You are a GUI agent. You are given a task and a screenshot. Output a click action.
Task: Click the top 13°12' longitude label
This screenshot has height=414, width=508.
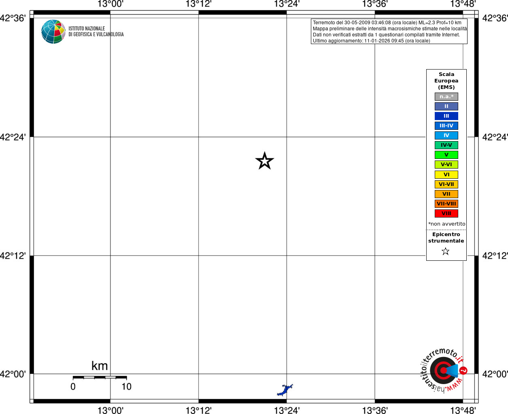[x=198, y=4]
